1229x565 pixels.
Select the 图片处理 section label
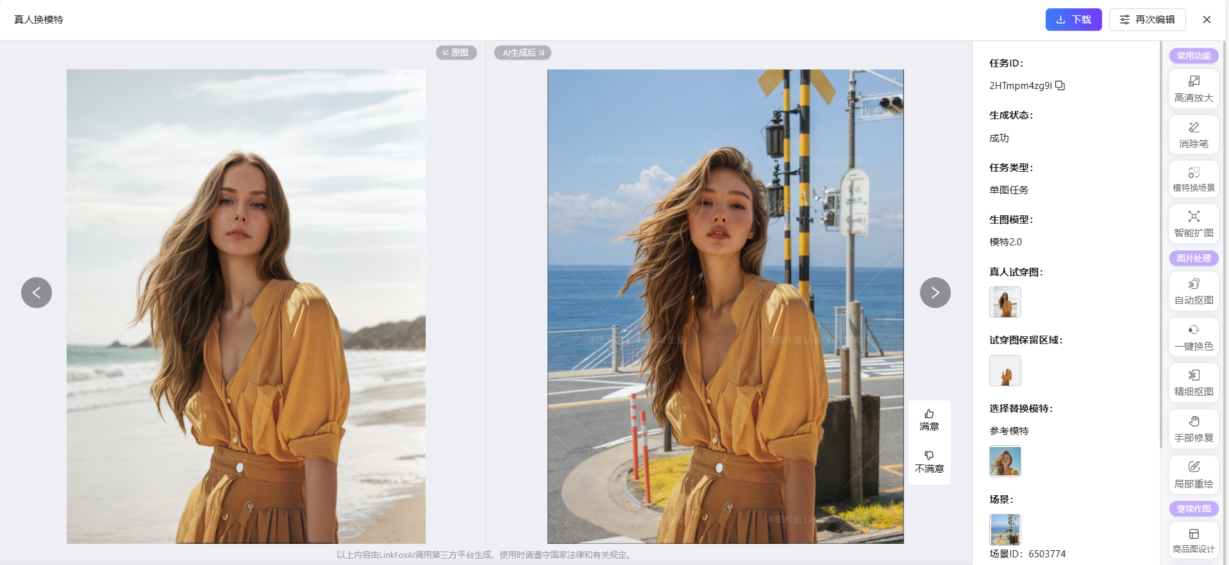(x=1194, y=258)
